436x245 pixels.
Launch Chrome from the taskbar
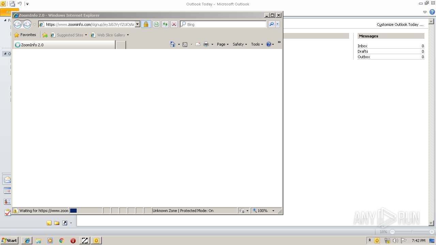(x=62, y=241)
